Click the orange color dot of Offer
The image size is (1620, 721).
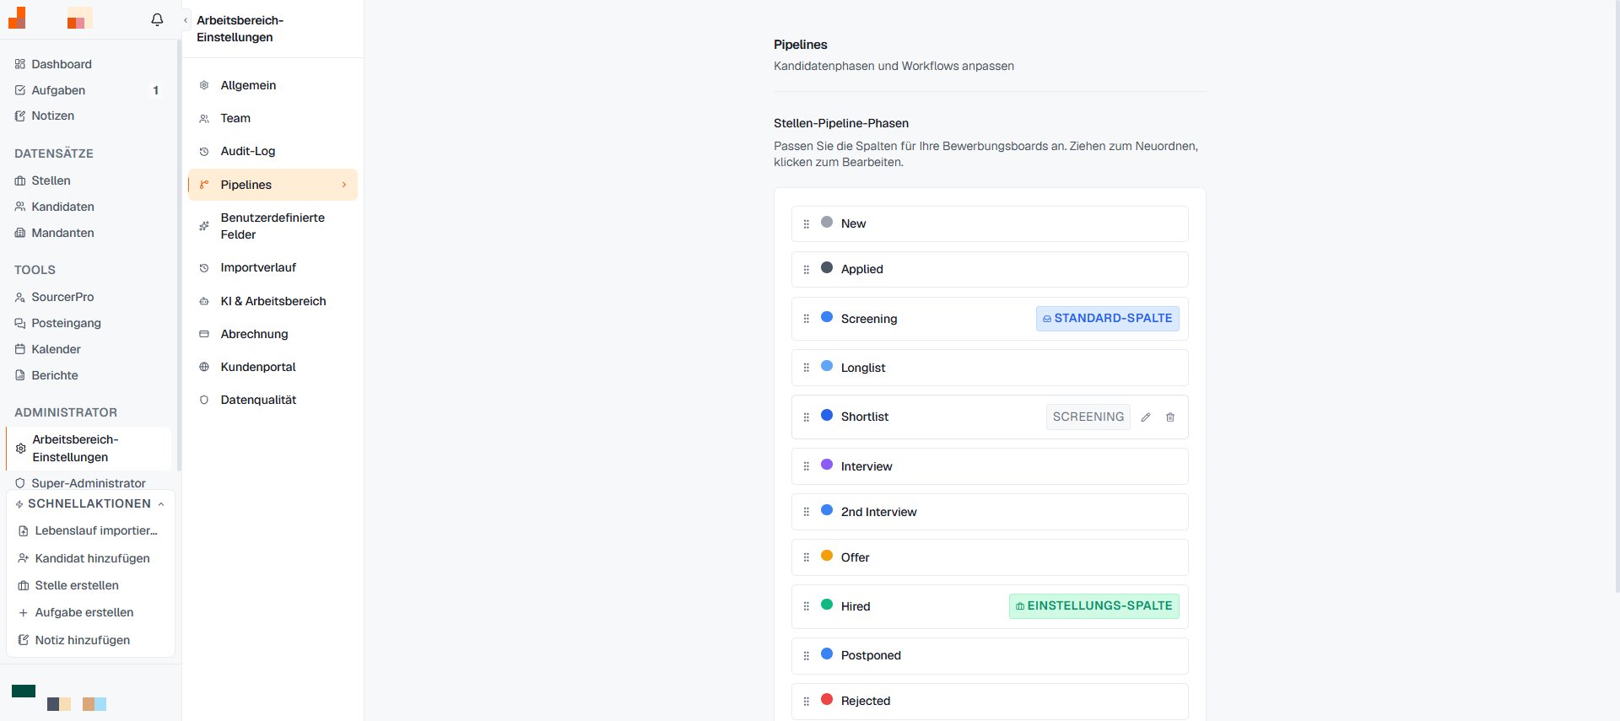[x=827, y=556]
